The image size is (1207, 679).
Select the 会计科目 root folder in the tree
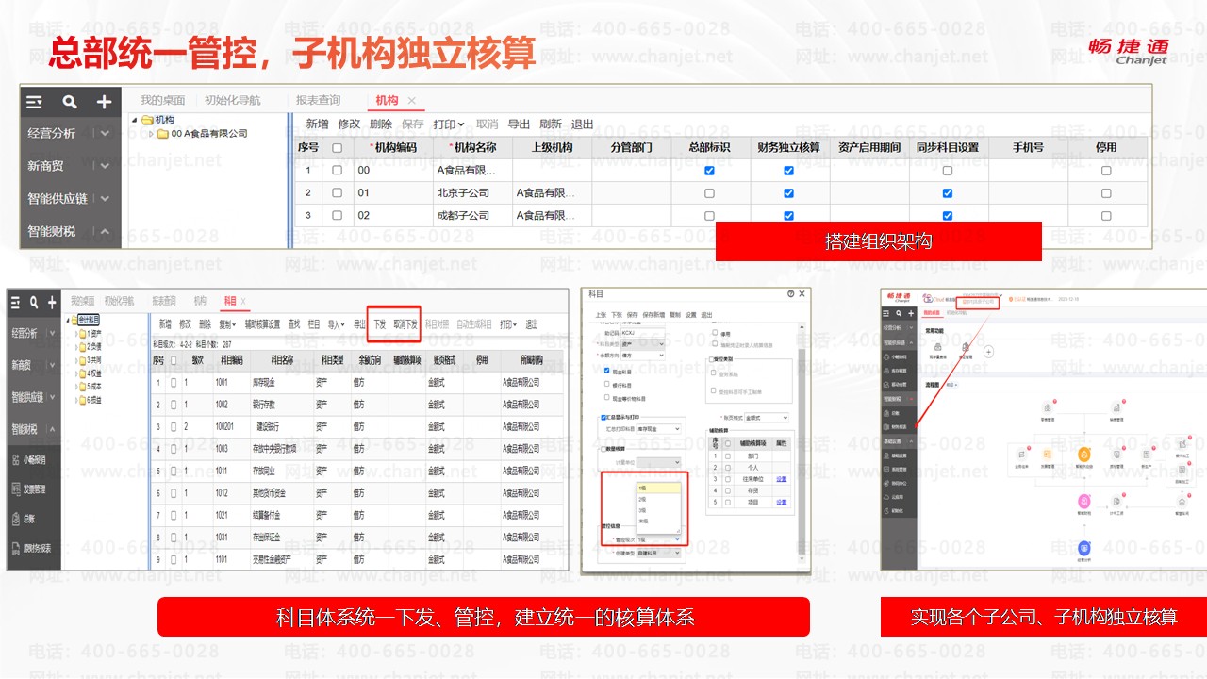(x=86, y=321)
